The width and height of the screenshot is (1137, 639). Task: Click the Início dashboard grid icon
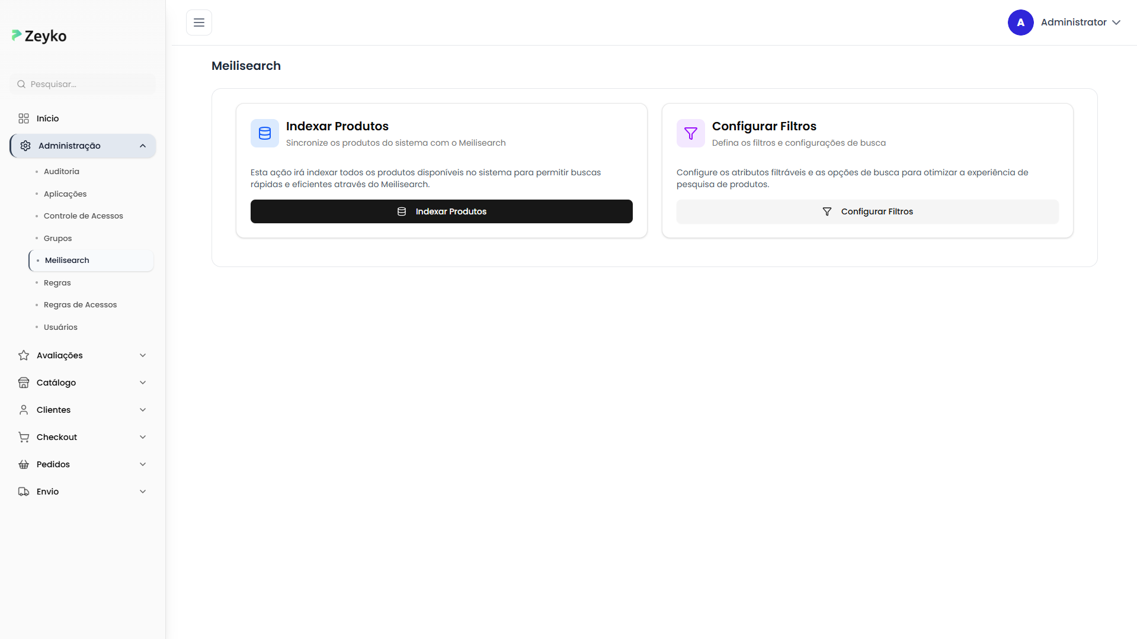click(24, 118)
